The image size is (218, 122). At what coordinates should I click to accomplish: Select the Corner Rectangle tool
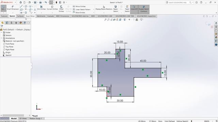[21, 9]
